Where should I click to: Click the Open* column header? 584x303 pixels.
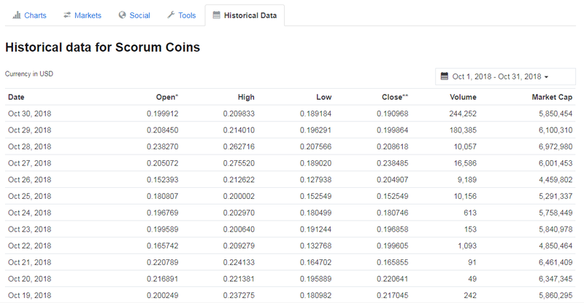tap(167, 97)
